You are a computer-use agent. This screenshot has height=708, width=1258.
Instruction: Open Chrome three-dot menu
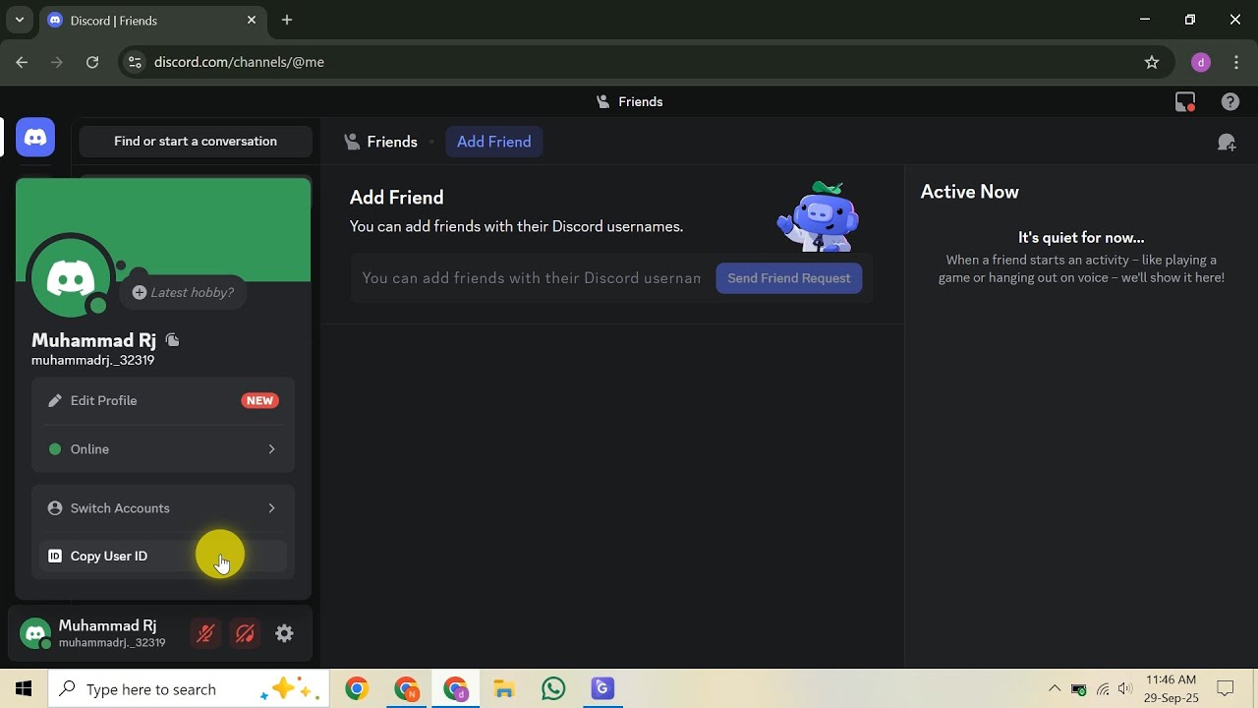click(x=1236, y=62)
